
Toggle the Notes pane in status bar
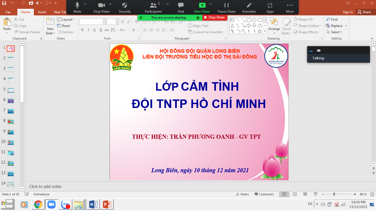click(x=242, y=194)
